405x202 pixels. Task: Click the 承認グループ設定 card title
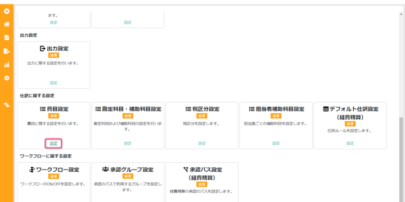(132, 170)
